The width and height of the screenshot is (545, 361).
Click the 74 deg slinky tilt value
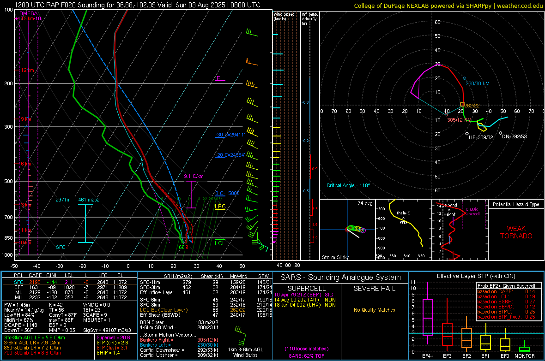point(365,203)
